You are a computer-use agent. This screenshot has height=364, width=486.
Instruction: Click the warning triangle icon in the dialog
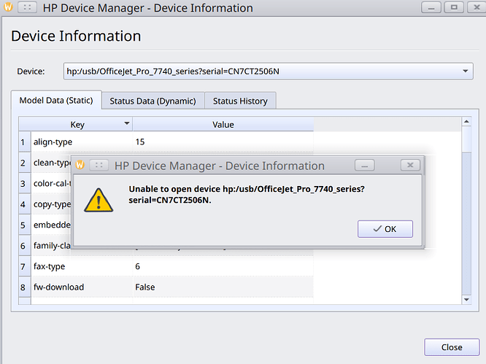click(x=99, y=201)
